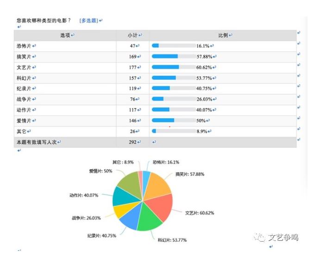Screen dimensions: 313x256
Task: Click the 恐怖片 progress bar in the table
Action: click(174, 46)
